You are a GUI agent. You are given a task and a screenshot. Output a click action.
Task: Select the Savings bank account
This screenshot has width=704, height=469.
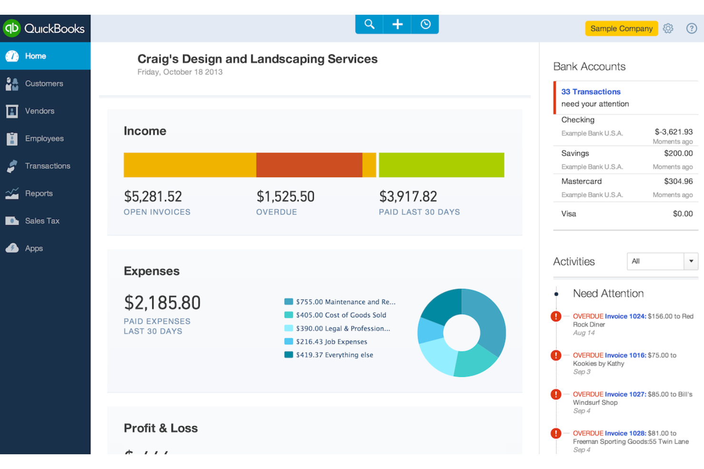(x=626, y=160)
